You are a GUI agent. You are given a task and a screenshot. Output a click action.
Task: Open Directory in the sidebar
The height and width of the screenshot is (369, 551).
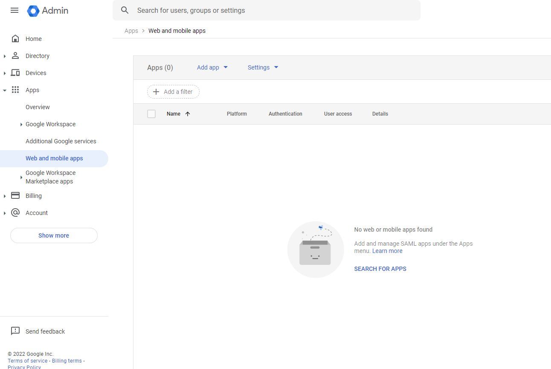click(38, 56)
